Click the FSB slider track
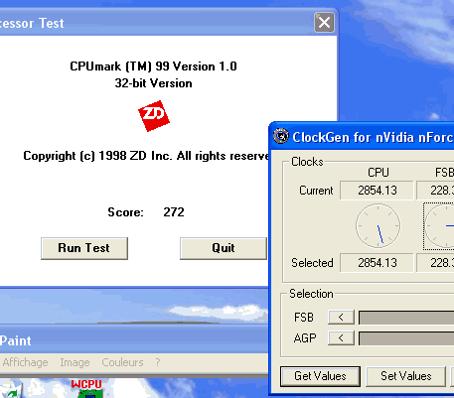This screenshot has width=454, height=398. [406, 318]
